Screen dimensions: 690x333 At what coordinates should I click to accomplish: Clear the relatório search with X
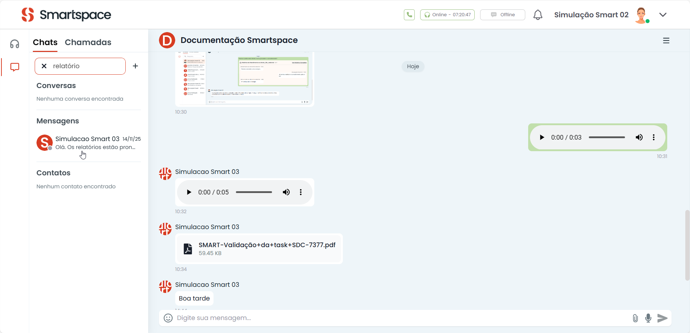coord(44,66)
